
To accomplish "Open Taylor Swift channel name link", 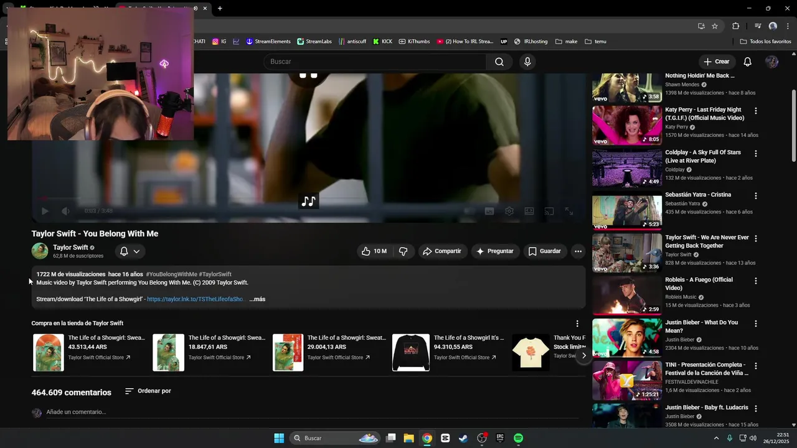I will [x=70, y=248].
